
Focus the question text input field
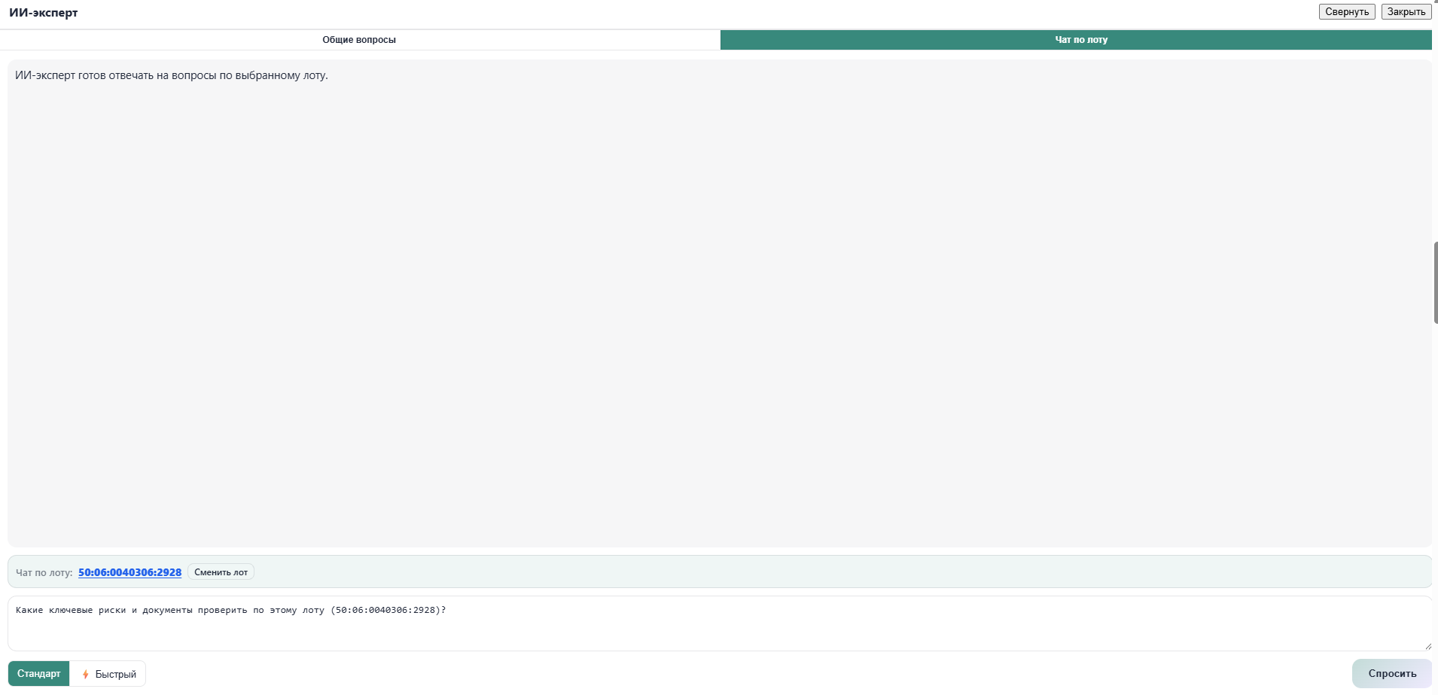pos(720,623)
